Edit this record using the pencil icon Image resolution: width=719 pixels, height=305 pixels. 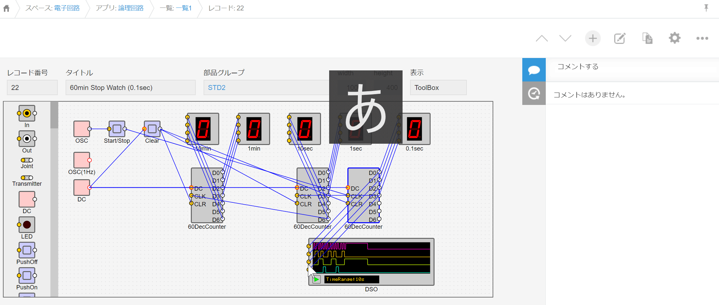pyautogui.click(x=620, y=38)
